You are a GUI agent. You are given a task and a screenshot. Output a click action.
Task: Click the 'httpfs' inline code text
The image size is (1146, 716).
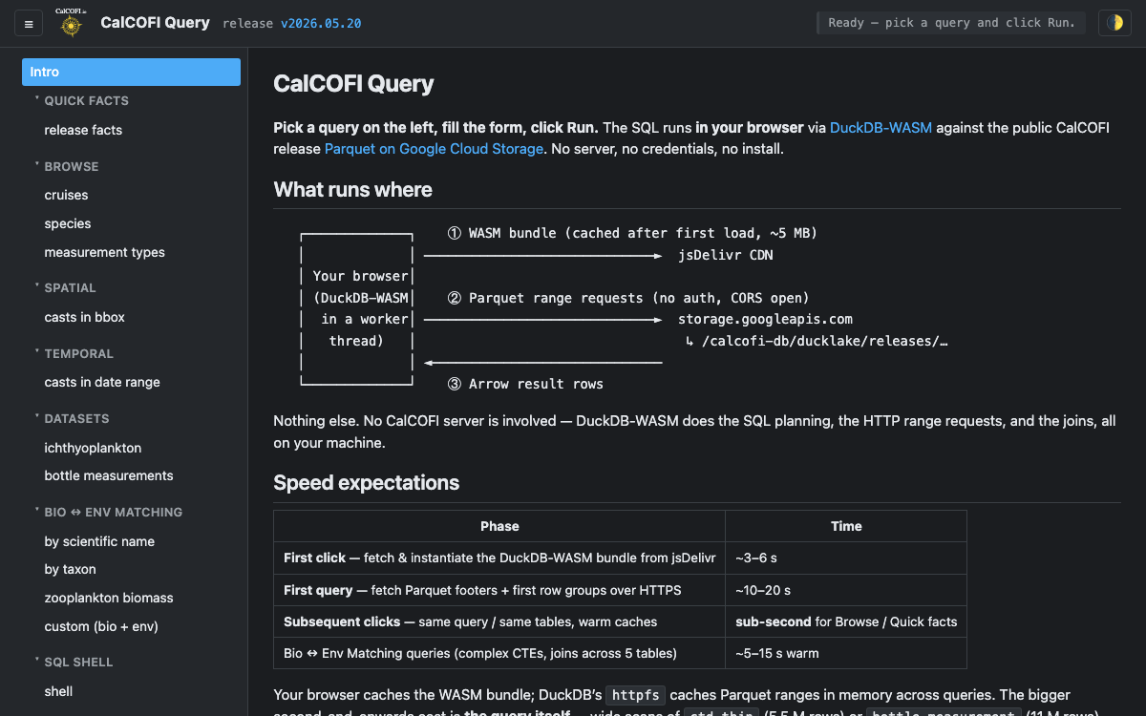635,695
